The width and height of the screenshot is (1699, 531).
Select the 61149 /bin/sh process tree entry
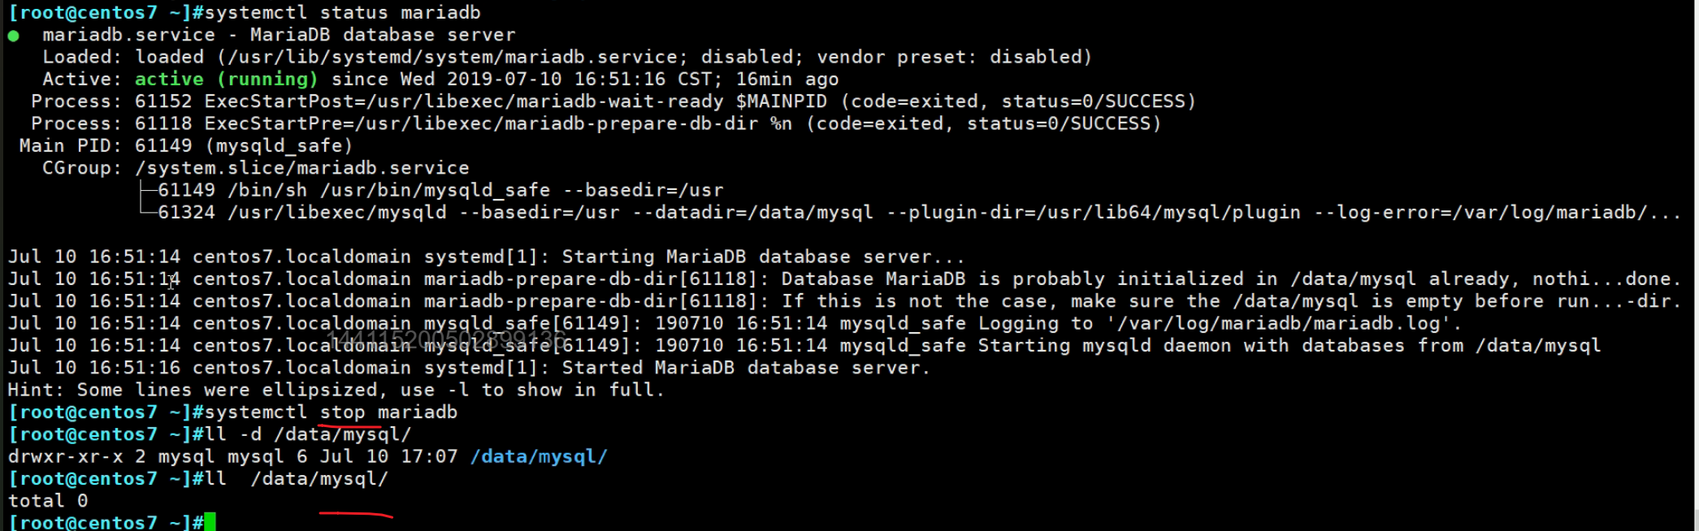pyautogui.click(x=440, y=191)
